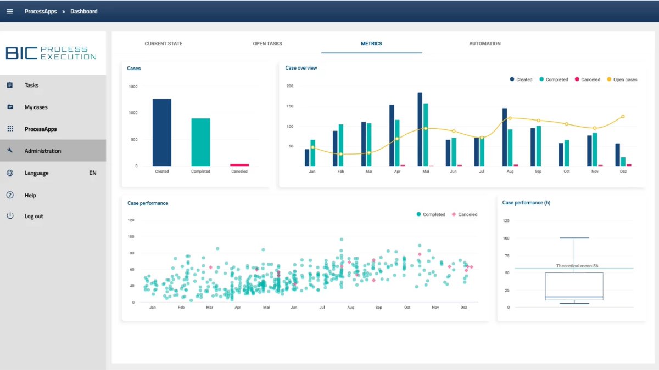Select the Metrics tab
The height and width of the screenshot is (370, 659).
coord(372,44)
